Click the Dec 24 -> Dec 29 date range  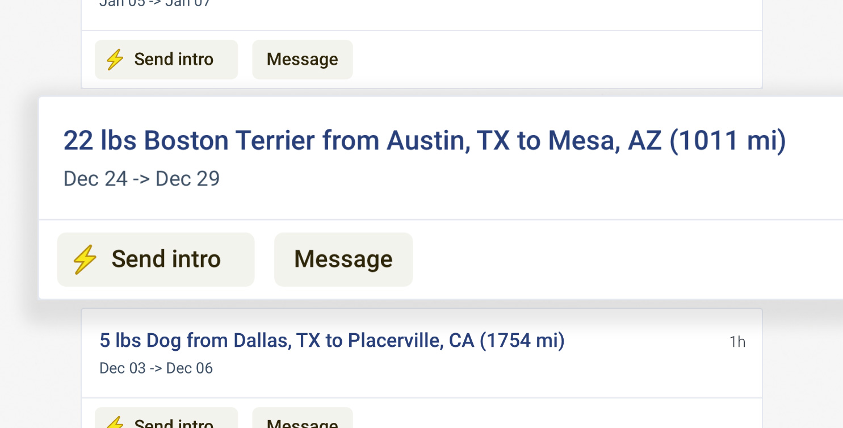coord(141,179)
